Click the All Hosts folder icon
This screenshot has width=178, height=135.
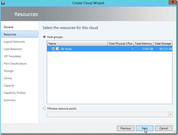tap(58, 49)
